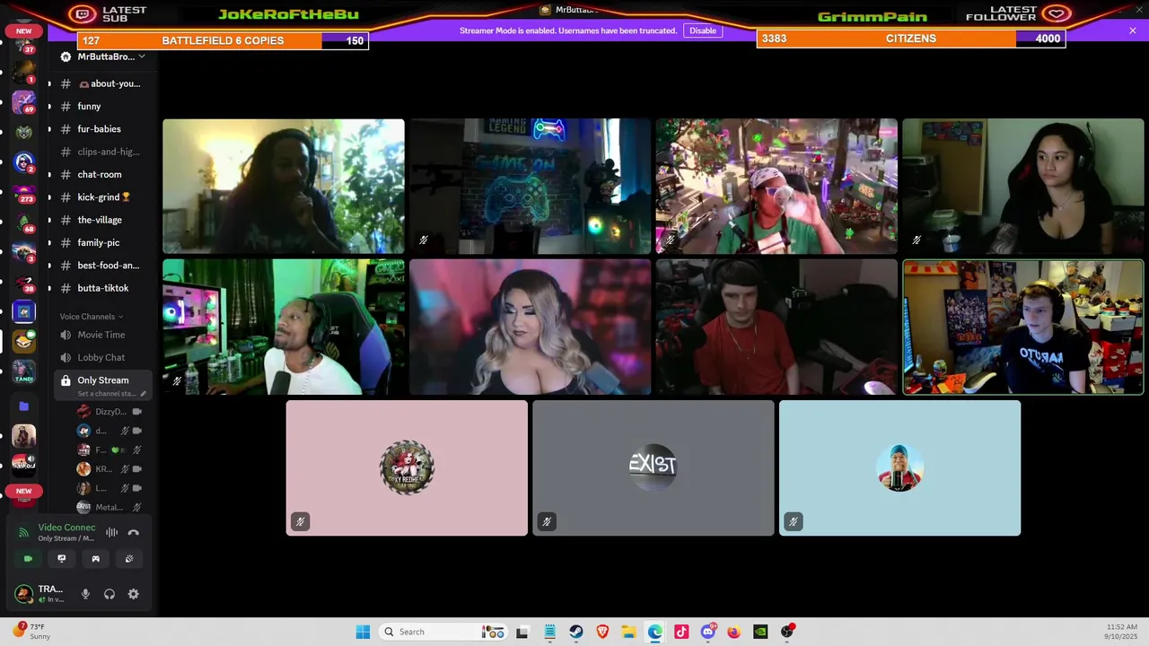The height and width of the screenshot is (646, 1149).
Task: Dismiss the Streamer Mode notice
Action: pyautogui.click(x=1133, y=31)
